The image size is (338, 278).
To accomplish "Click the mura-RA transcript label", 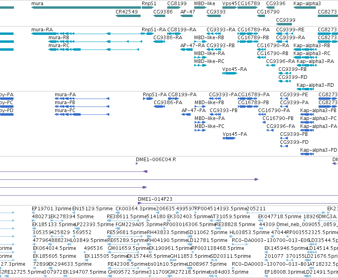I will click(x=42, y=29).
